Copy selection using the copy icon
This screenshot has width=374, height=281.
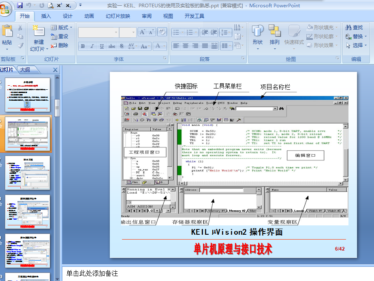20,37
